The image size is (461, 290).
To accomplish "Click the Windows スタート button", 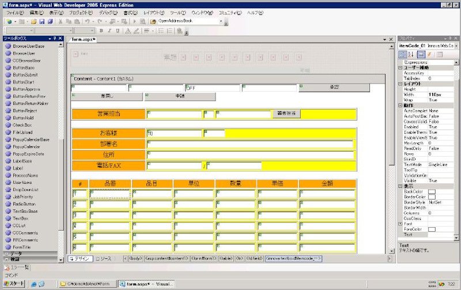I will (14, 284).
